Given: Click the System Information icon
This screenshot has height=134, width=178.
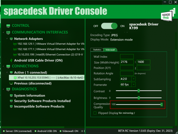Looking at the screenshot, I should point(11,95).
